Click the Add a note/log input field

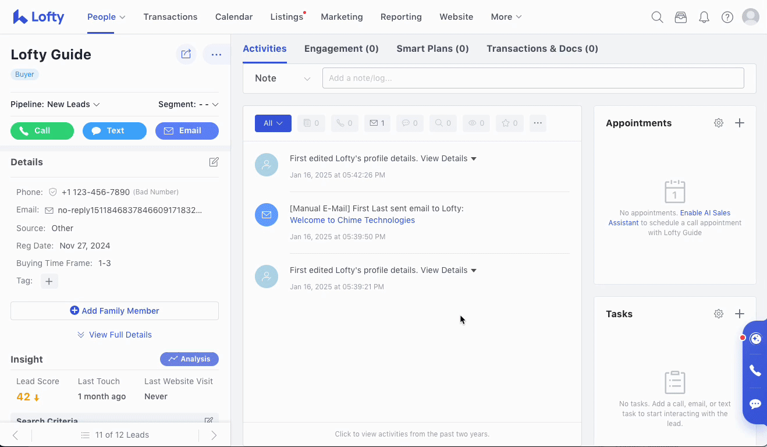pos(533,78)
